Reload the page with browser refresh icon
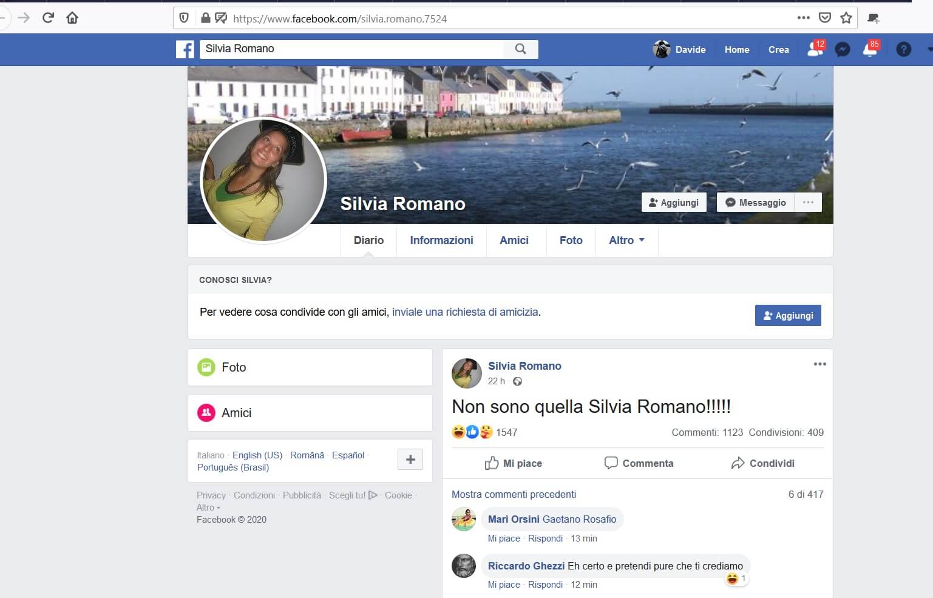This screenshot has width=933, height=598. 48,18
